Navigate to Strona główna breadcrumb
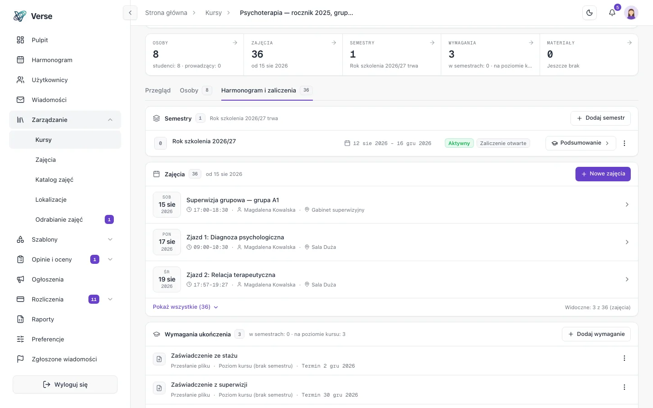This screenshot has height=408, width=653. (x=166, y=13)
